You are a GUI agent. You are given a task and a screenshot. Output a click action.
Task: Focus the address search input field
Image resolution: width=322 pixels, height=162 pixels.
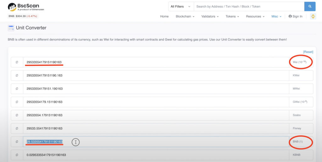point(249,7)
